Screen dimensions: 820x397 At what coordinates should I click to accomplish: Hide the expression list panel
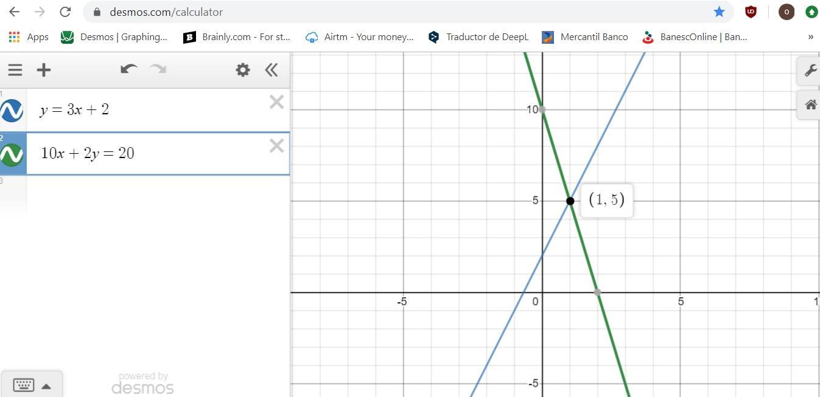pyautogui.click(x=272, y=70)
